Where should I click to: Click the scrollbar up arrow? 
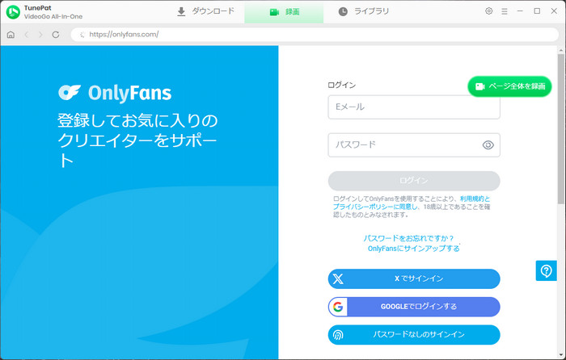(560, 50)
